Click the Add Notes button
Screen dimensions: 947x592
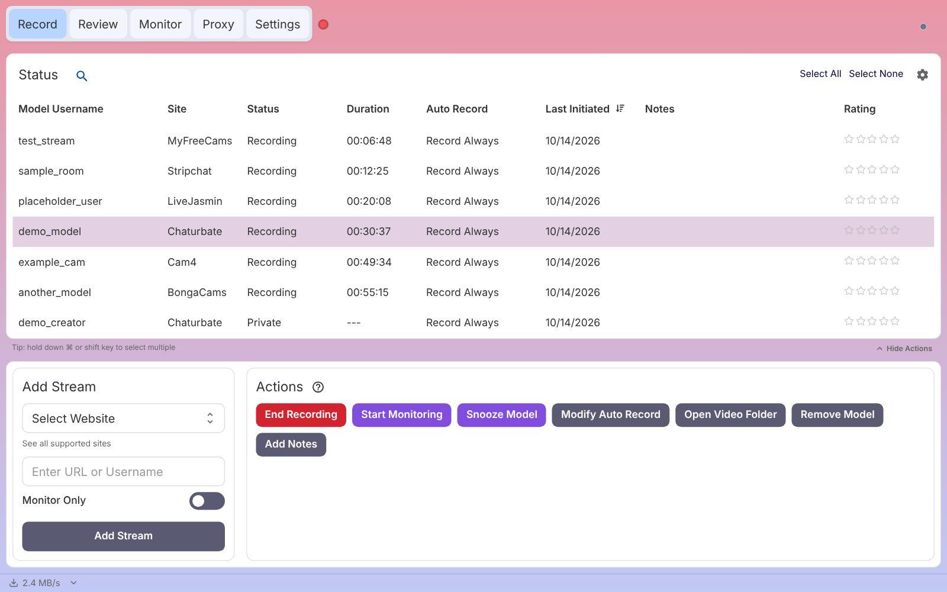point(291,445)
